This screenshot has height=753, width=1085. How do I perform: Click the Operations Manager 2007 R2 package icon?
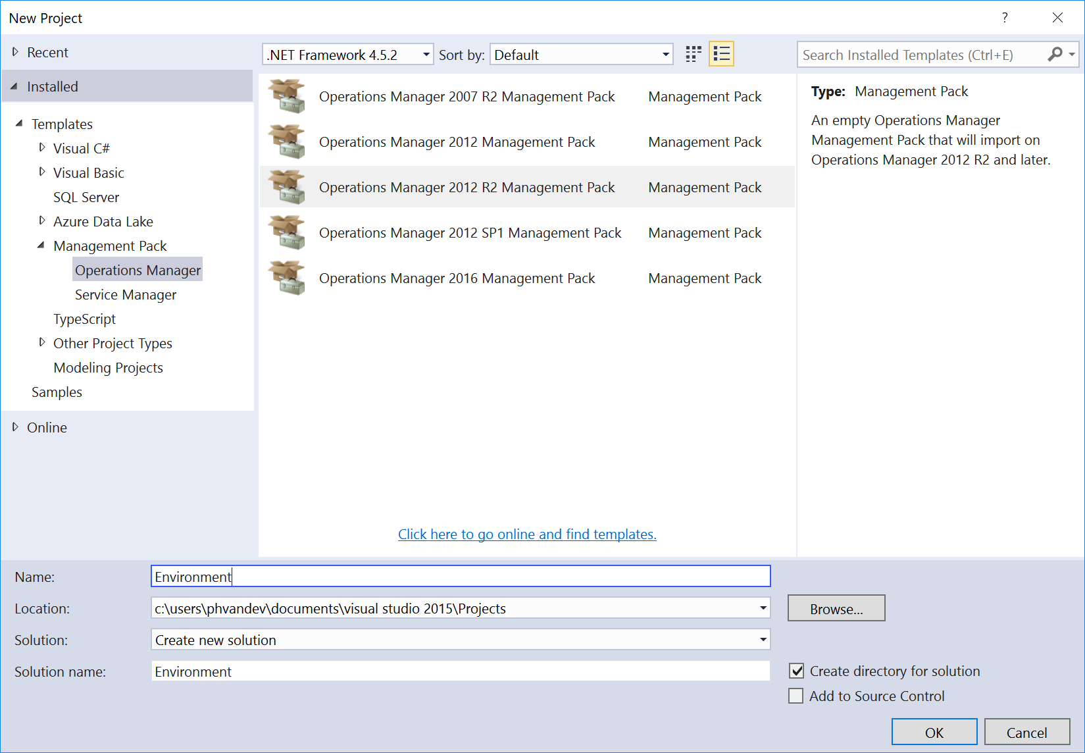coord(287,96)
